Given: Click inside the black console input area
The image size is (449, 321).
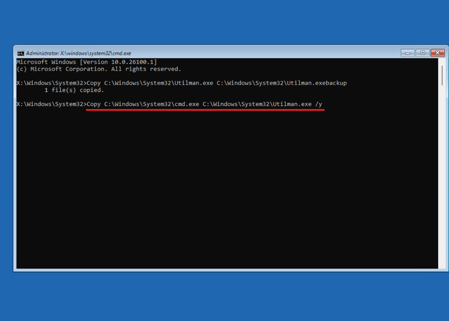Looking at the screenshot, I should pyautogui.click(x=223, y=189).
